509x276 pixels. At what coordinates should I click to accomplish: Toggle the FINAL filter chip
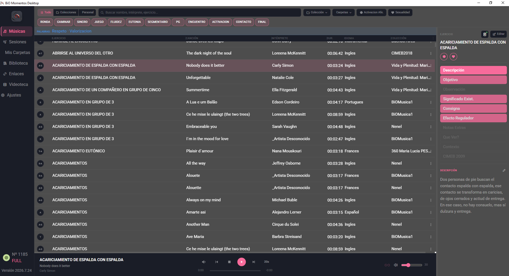[262, 22]
